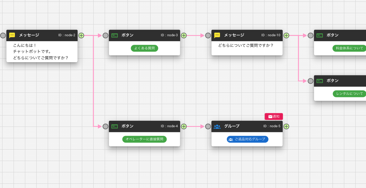Click the plus connector on node-4
The image size is (366, 188).
(184, 126)
